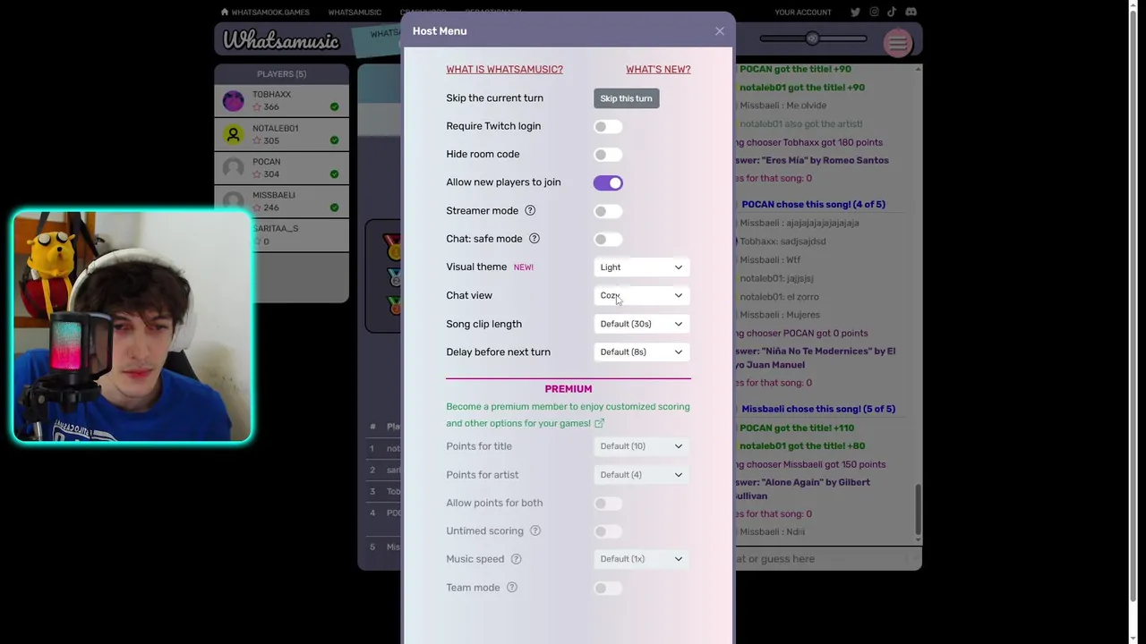This screenshot has width=1146, height=644.
Task: Click the Team mode help icon
Action: click(x=512, y=588)
